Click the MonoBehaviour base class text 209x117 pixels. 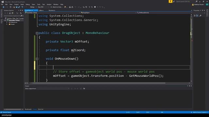click(97, 33)
